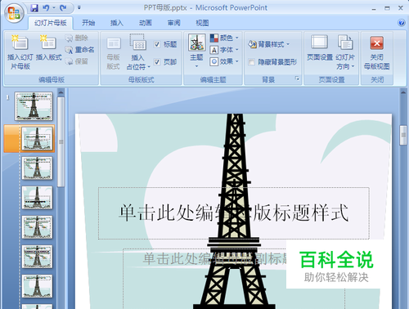
Task: Open the 背景样式 dropdown
Action: pos(269,44)
